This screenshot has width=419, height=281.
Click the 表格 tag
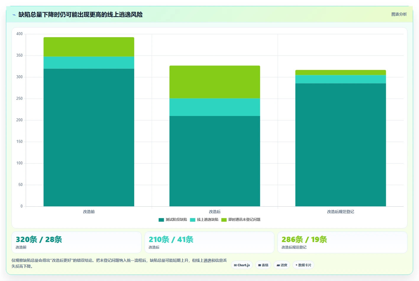point(263,265)
